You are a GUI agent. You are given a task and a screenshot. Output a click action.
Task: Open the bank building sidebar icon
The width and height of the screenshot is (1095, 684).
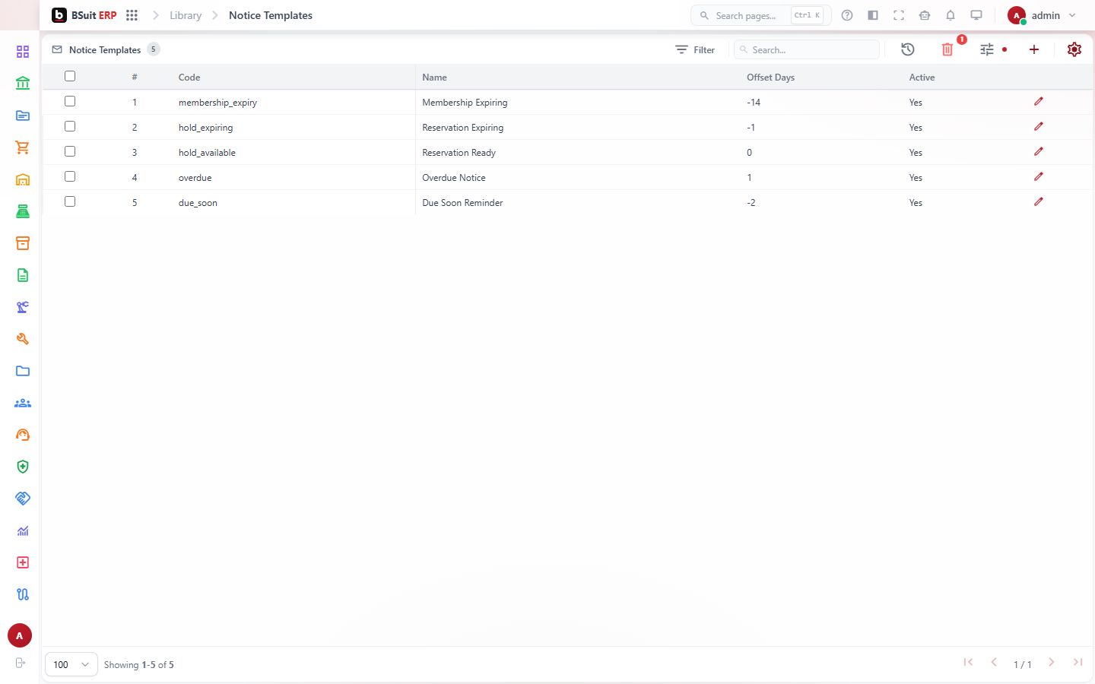pos(23,84)
